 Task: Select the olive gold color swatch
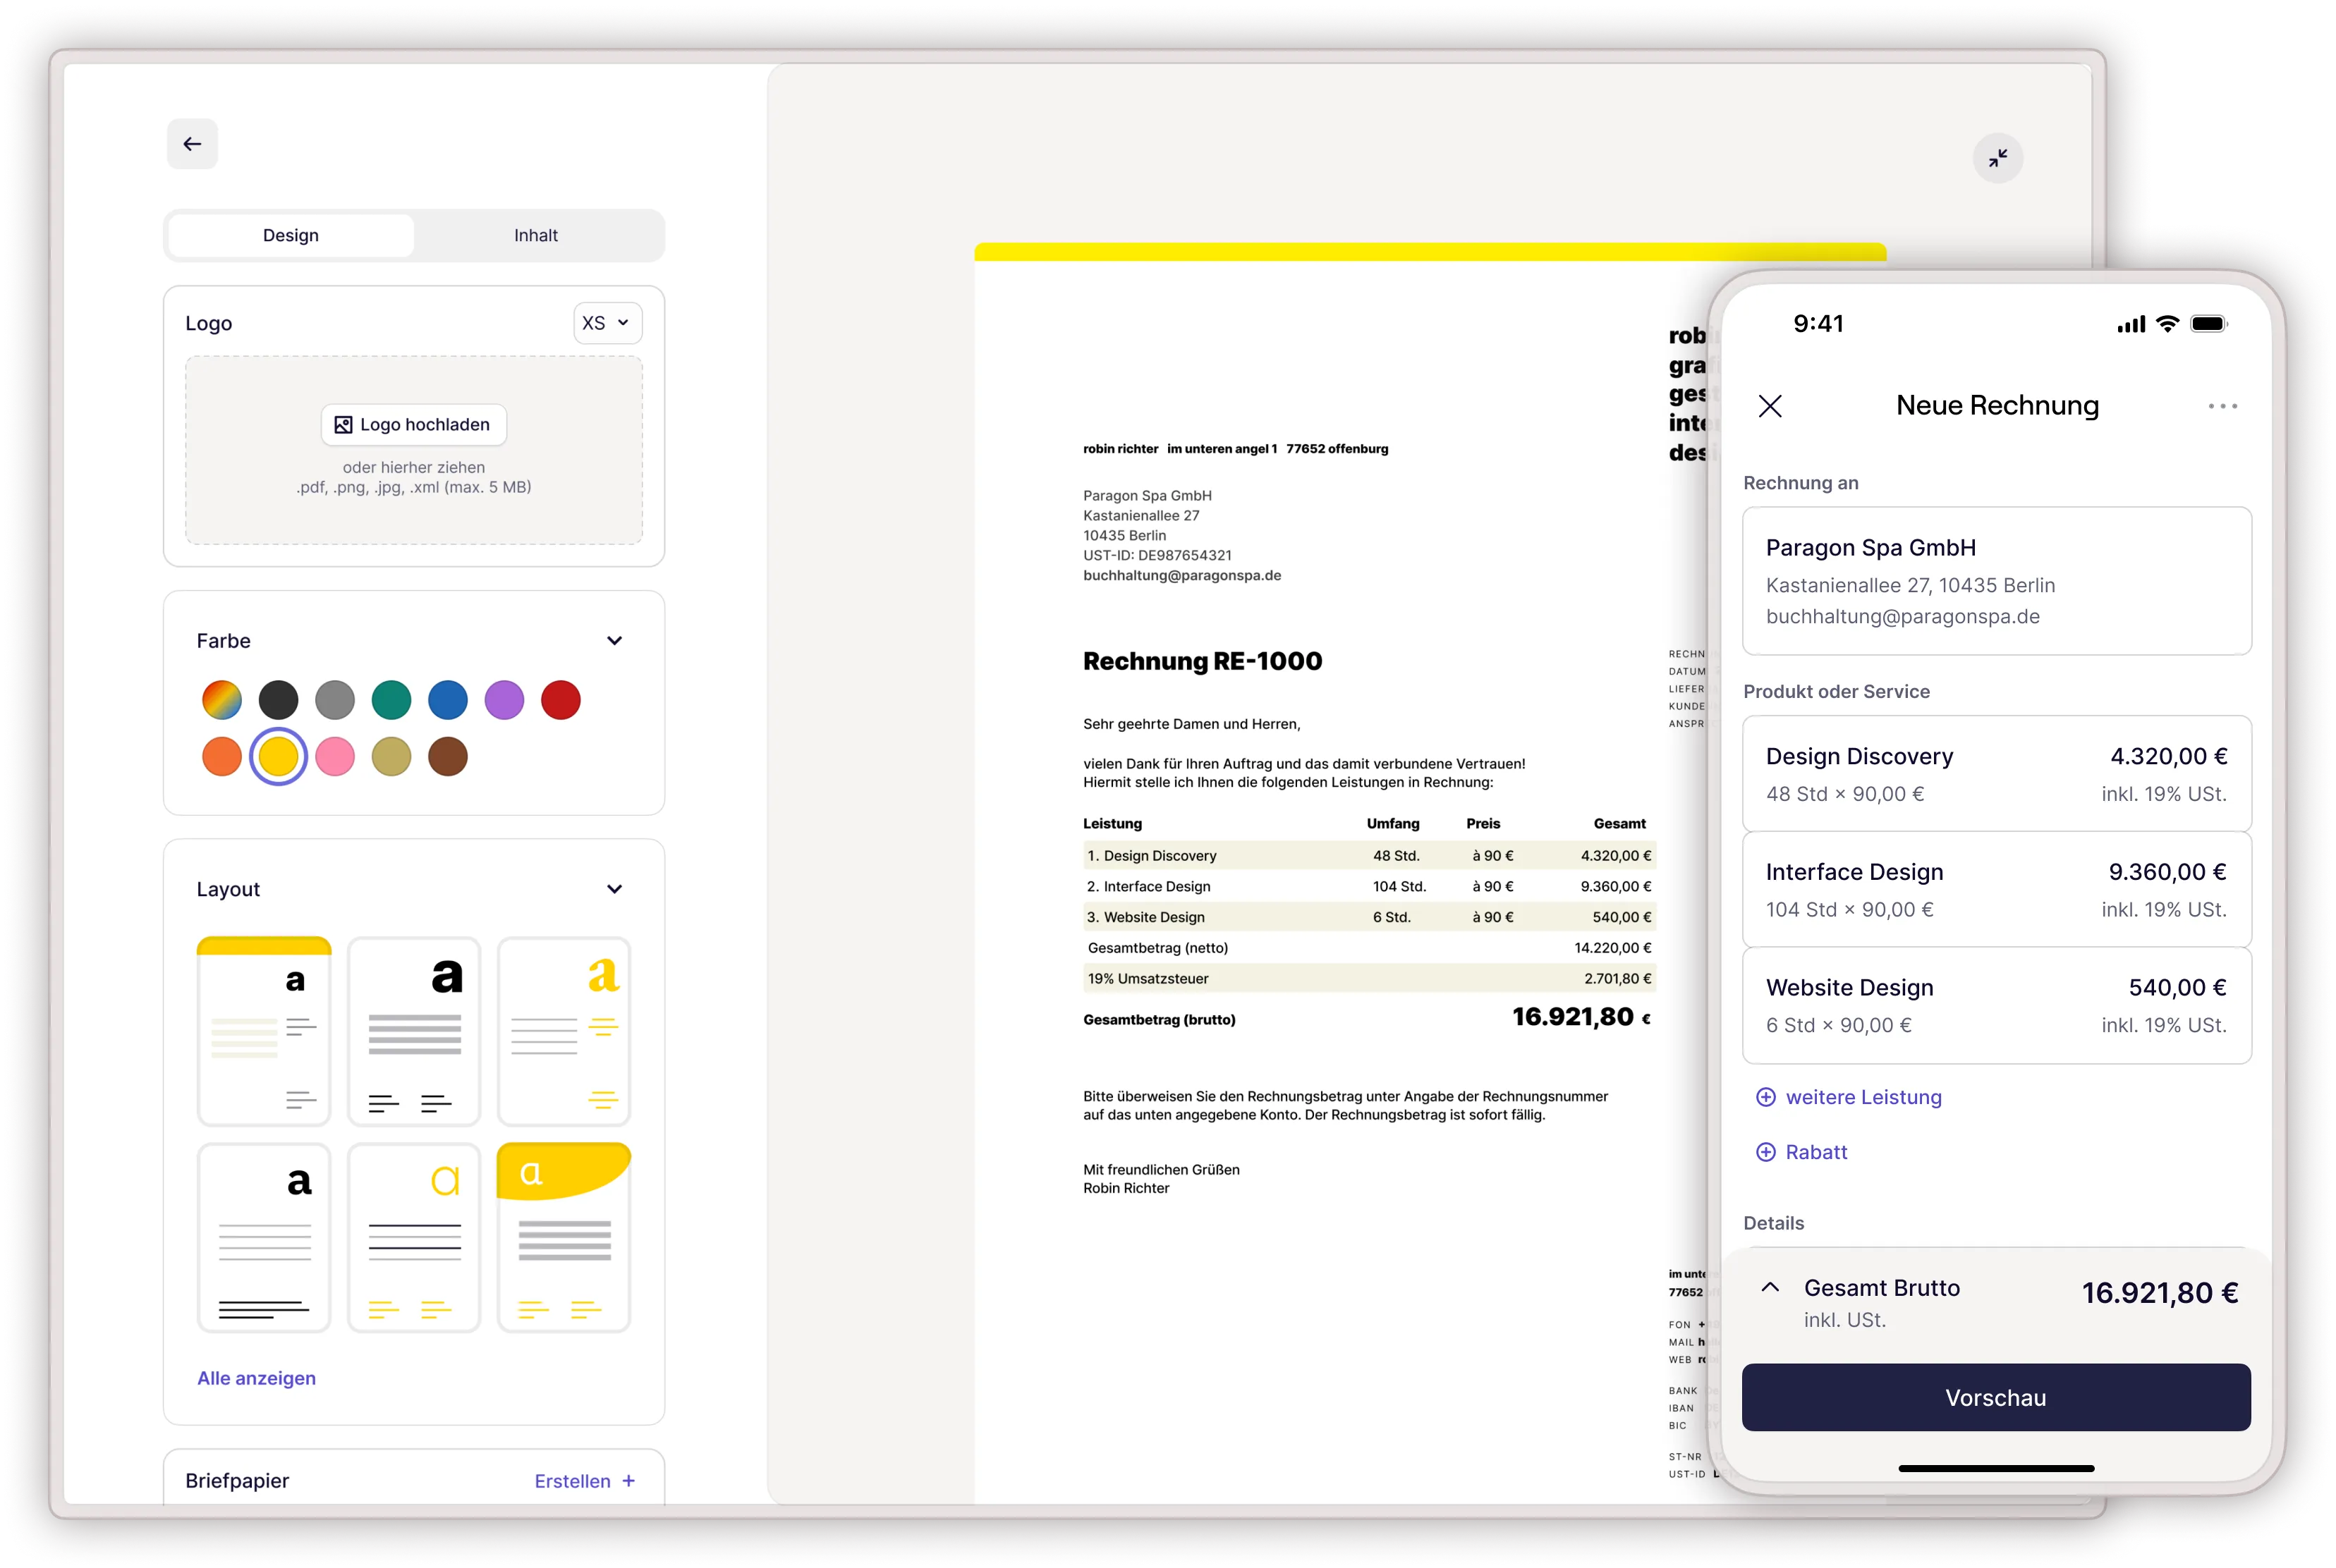click(391, 757)
